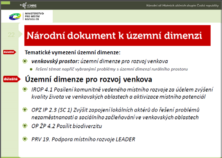Click the bullet text 'venkovský prostor'
Viewport: 222px width, 158px height.
(55, 61)
